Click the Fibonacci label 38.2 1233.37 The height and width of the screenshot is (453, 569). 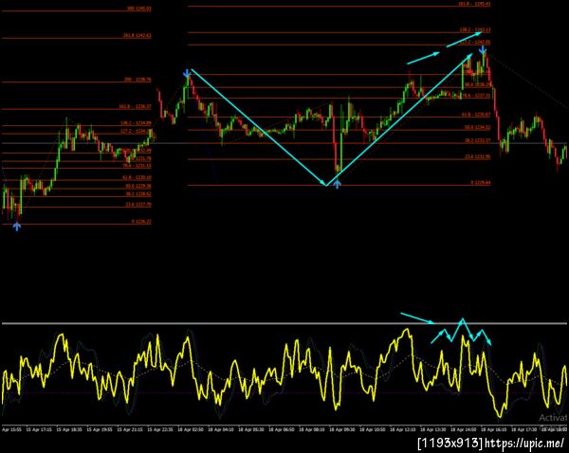click(x=477, y=140)
